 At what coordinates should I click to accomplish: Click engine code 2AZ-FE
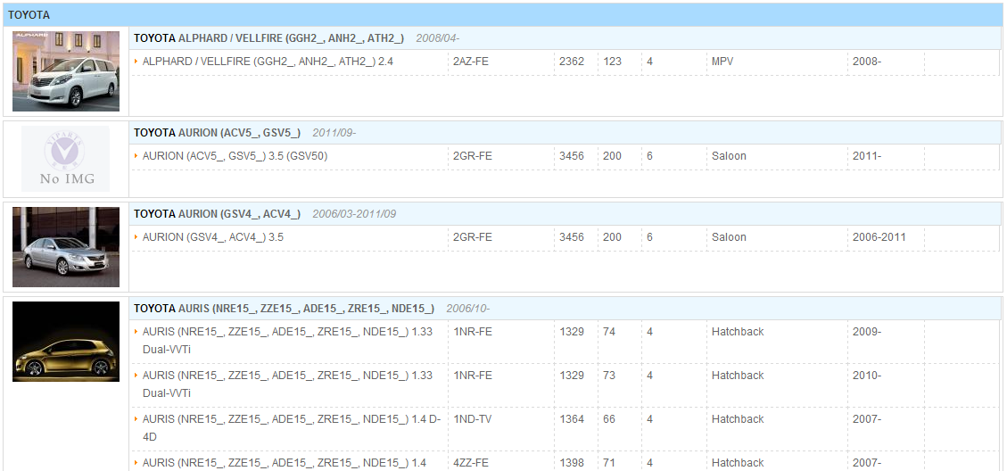tap(472, 62)
